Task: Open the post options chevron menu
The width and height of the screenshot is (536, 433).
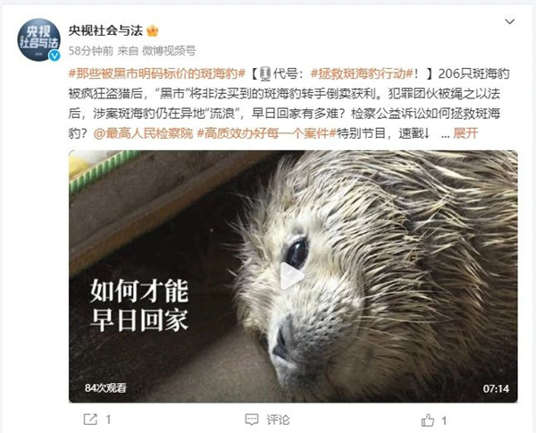Action: [x=510, y=21]
